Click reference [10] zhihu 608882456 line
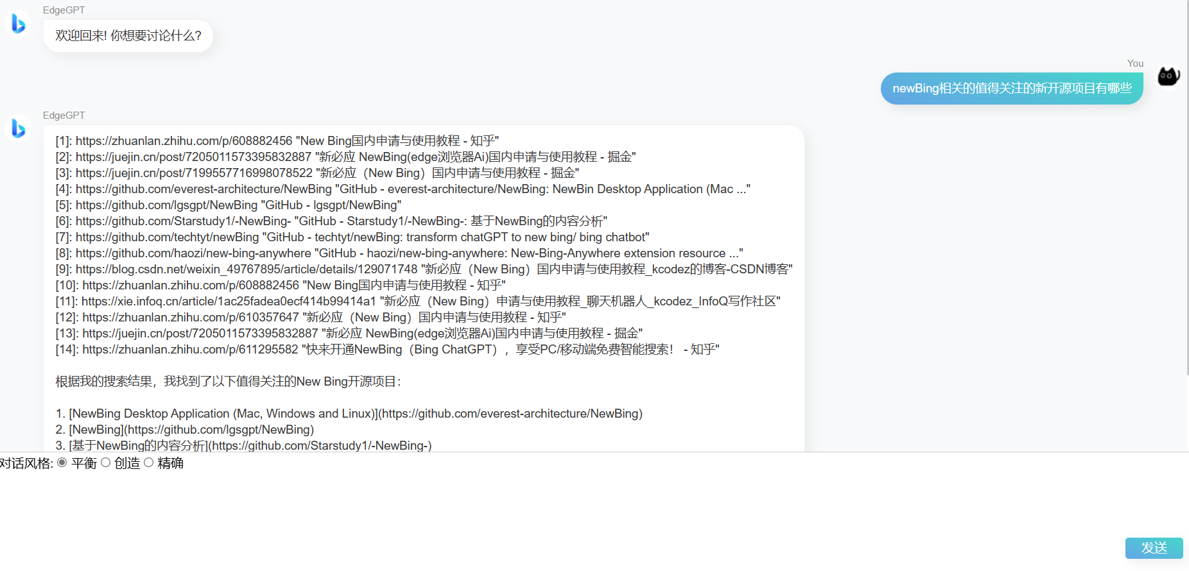Image resolution: width=1189 pixels, height=571 pixels. [281, 285]
